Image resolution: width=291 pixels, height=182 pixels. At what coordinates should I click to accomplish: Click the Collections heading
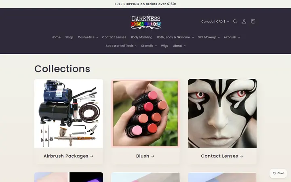pos(62,69)
